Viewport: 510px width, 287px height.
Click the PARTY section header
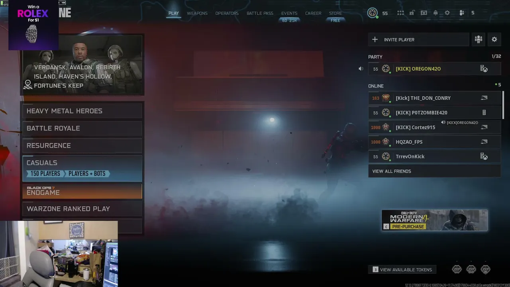point(375,57)
